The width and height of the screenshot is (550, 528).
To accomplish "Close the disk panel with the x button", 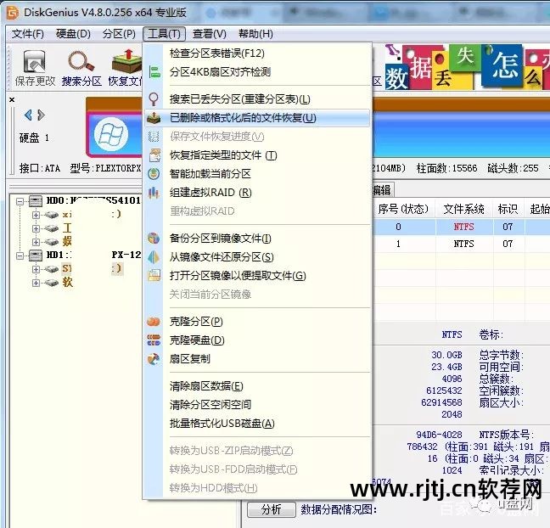I will (x=12, y=99).
